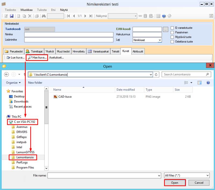Click the Open button in dialog
Screen dimensions: 215x190
pos(175,183)
